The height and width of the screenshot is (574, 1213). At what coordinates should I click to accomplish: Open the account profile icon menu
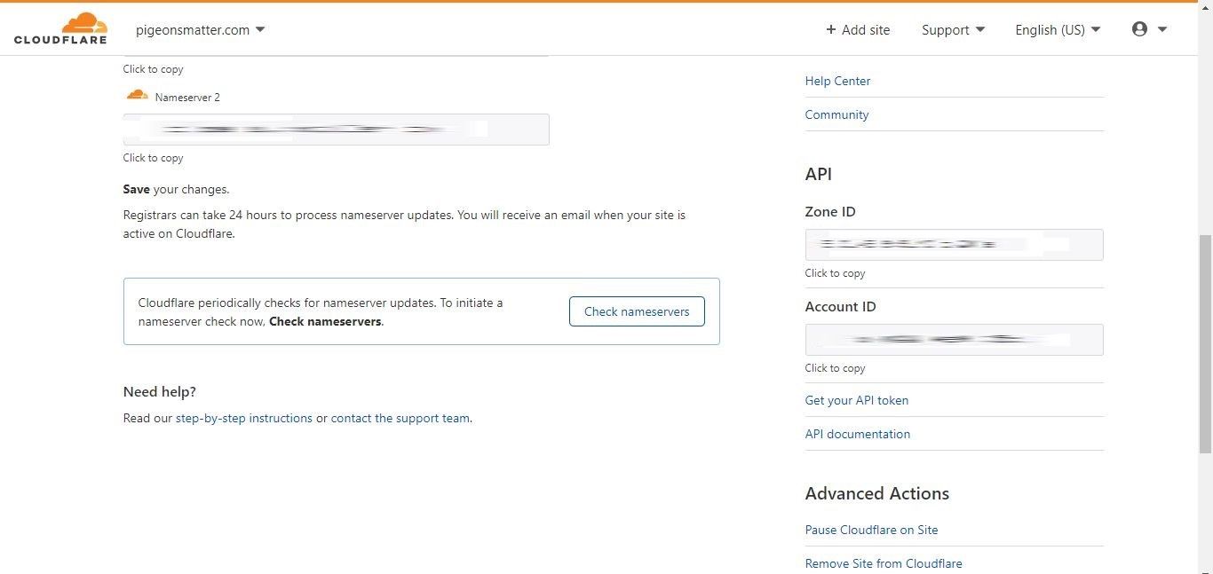pyautogui.click(x=1138, y=28)
